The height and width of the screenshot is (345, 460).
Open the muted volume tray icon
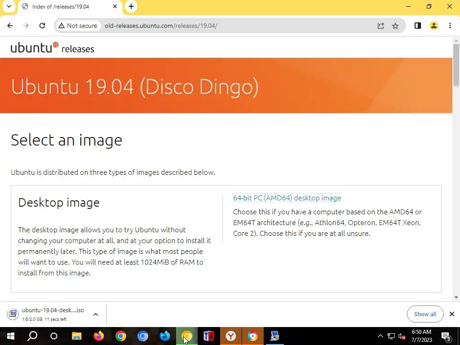point(402,336)
